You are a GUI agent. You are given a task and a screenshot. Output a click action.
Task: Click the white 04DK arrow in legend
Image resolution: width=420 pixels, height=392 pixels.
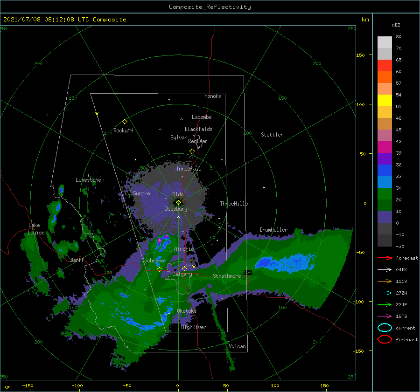(385, 270)
